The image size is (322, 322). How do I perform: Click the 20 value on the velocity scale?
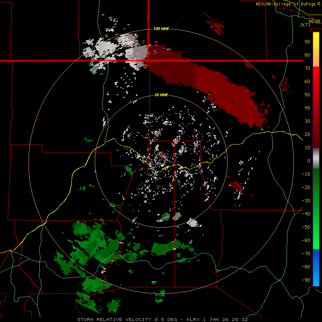coord(307,135)
